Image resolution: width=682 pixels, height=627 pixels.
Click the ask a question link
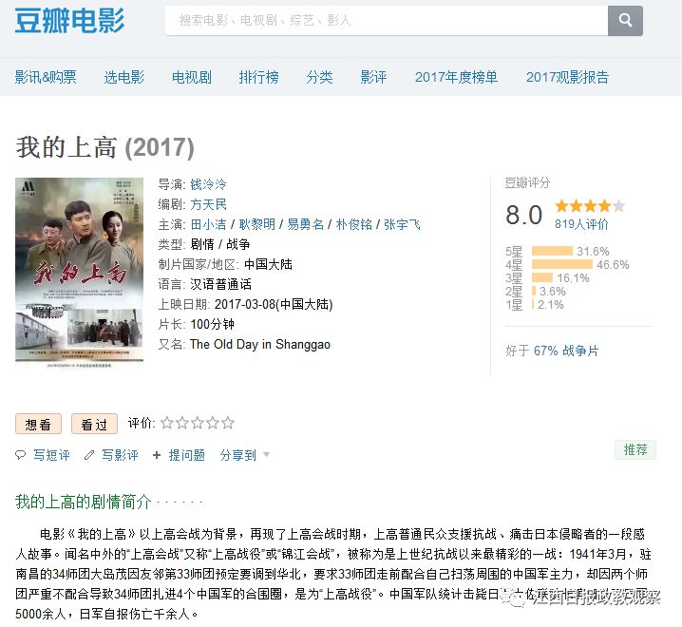tap(180, 455)
